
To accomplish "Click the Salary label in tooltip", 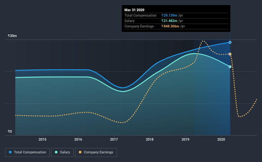I will coord(129,21).
